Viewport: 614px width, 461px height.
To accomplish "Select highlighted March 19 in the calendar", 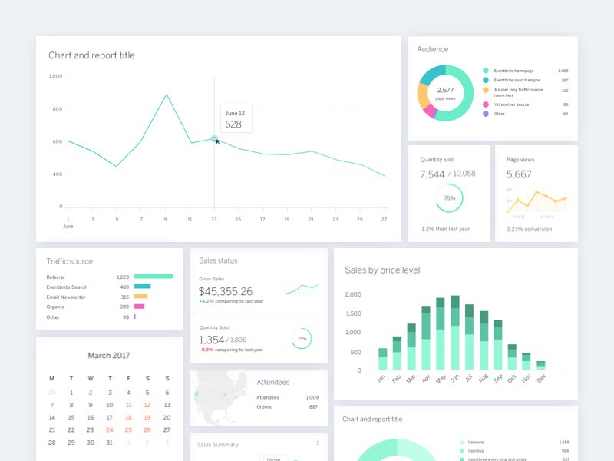I will coord(147,417).
